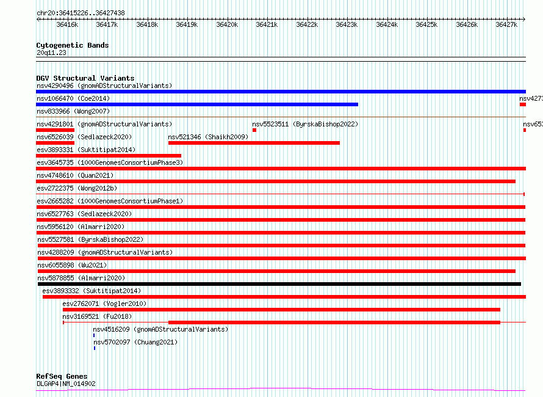This screenshot has width=543, height=397.
Task: Open variant esv2722375 (Wong2012b)
Action: point(77,188)
